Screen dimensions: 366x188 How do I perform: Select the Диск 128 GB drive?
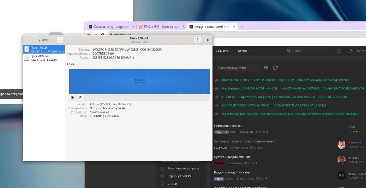pyautogui.click(x=44, y=49)
